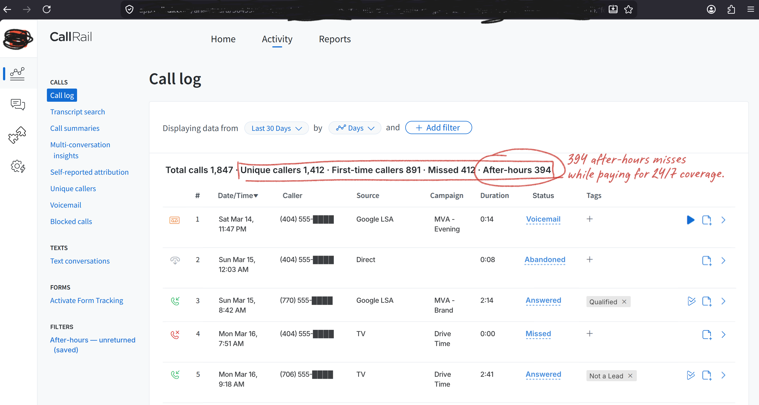759x405 pixels.
Task: Open the Answered status of call 3
Action: pos(543,300)
